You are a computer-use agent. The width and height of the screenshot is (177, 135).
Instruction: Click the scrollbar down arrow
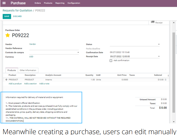click(x=174, y=122)
